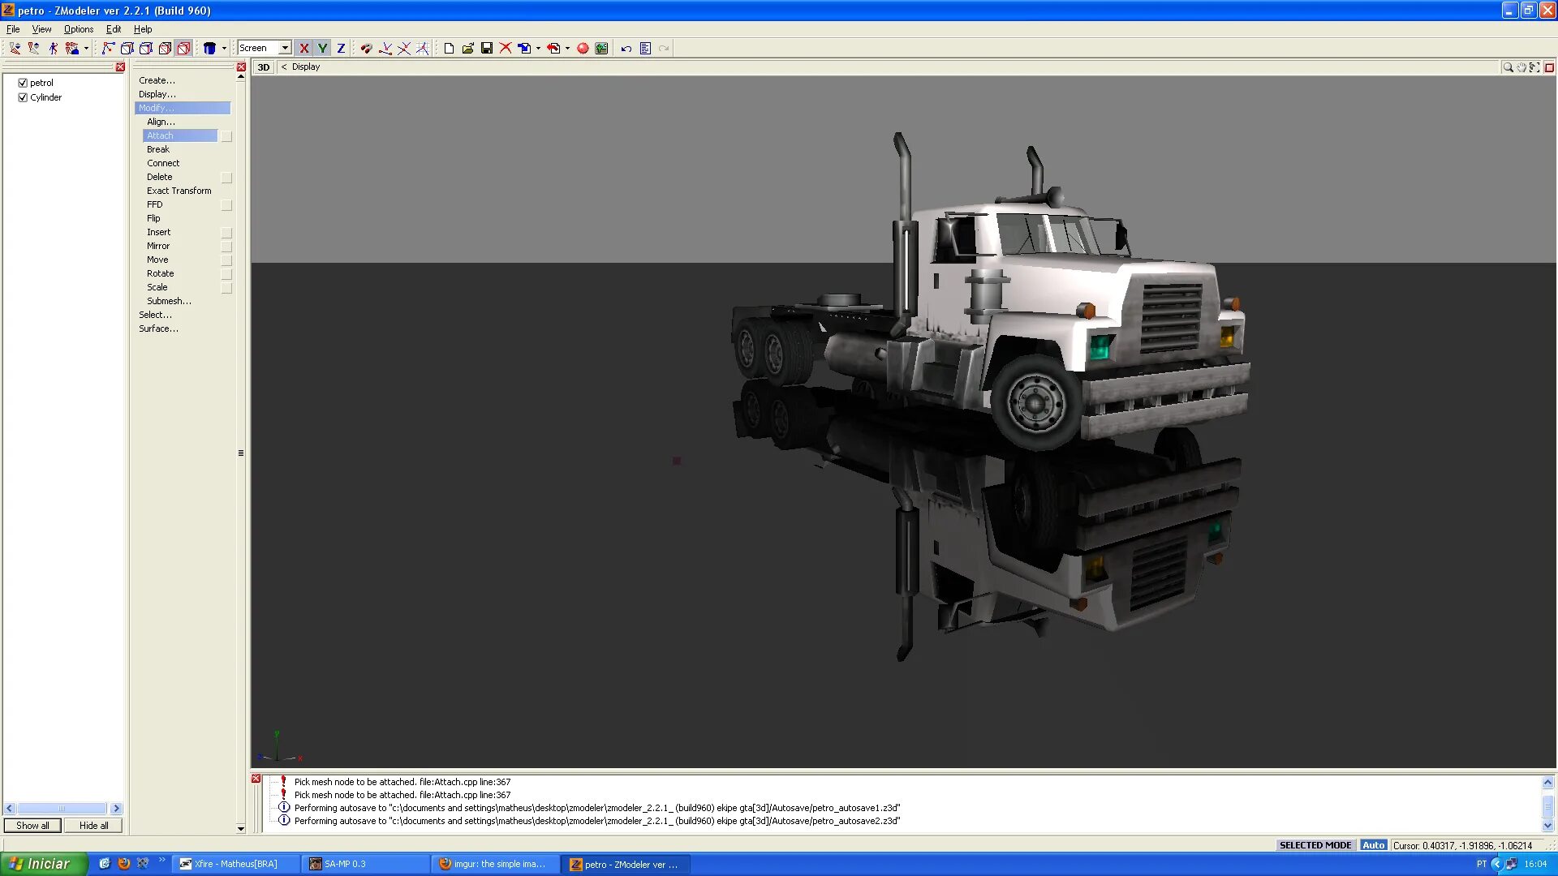Open the undo history list icon
The width and height of the screenshot is (1558, 876).
(645, 49)
